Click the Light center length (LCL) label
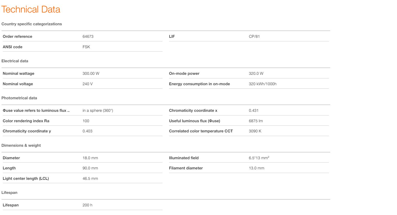397x215 pixels. coord(26,179)
